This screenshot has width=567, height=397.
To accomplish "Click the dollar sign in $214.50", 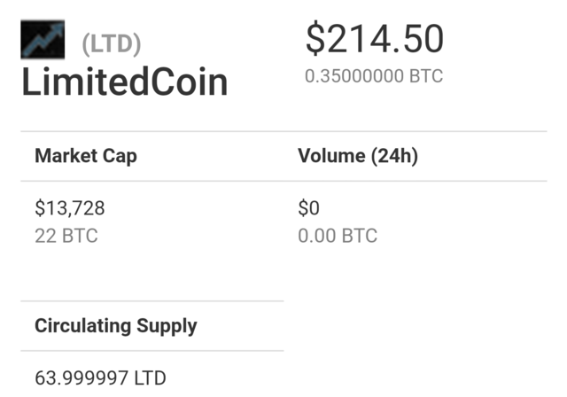I will tap(315, 38).
